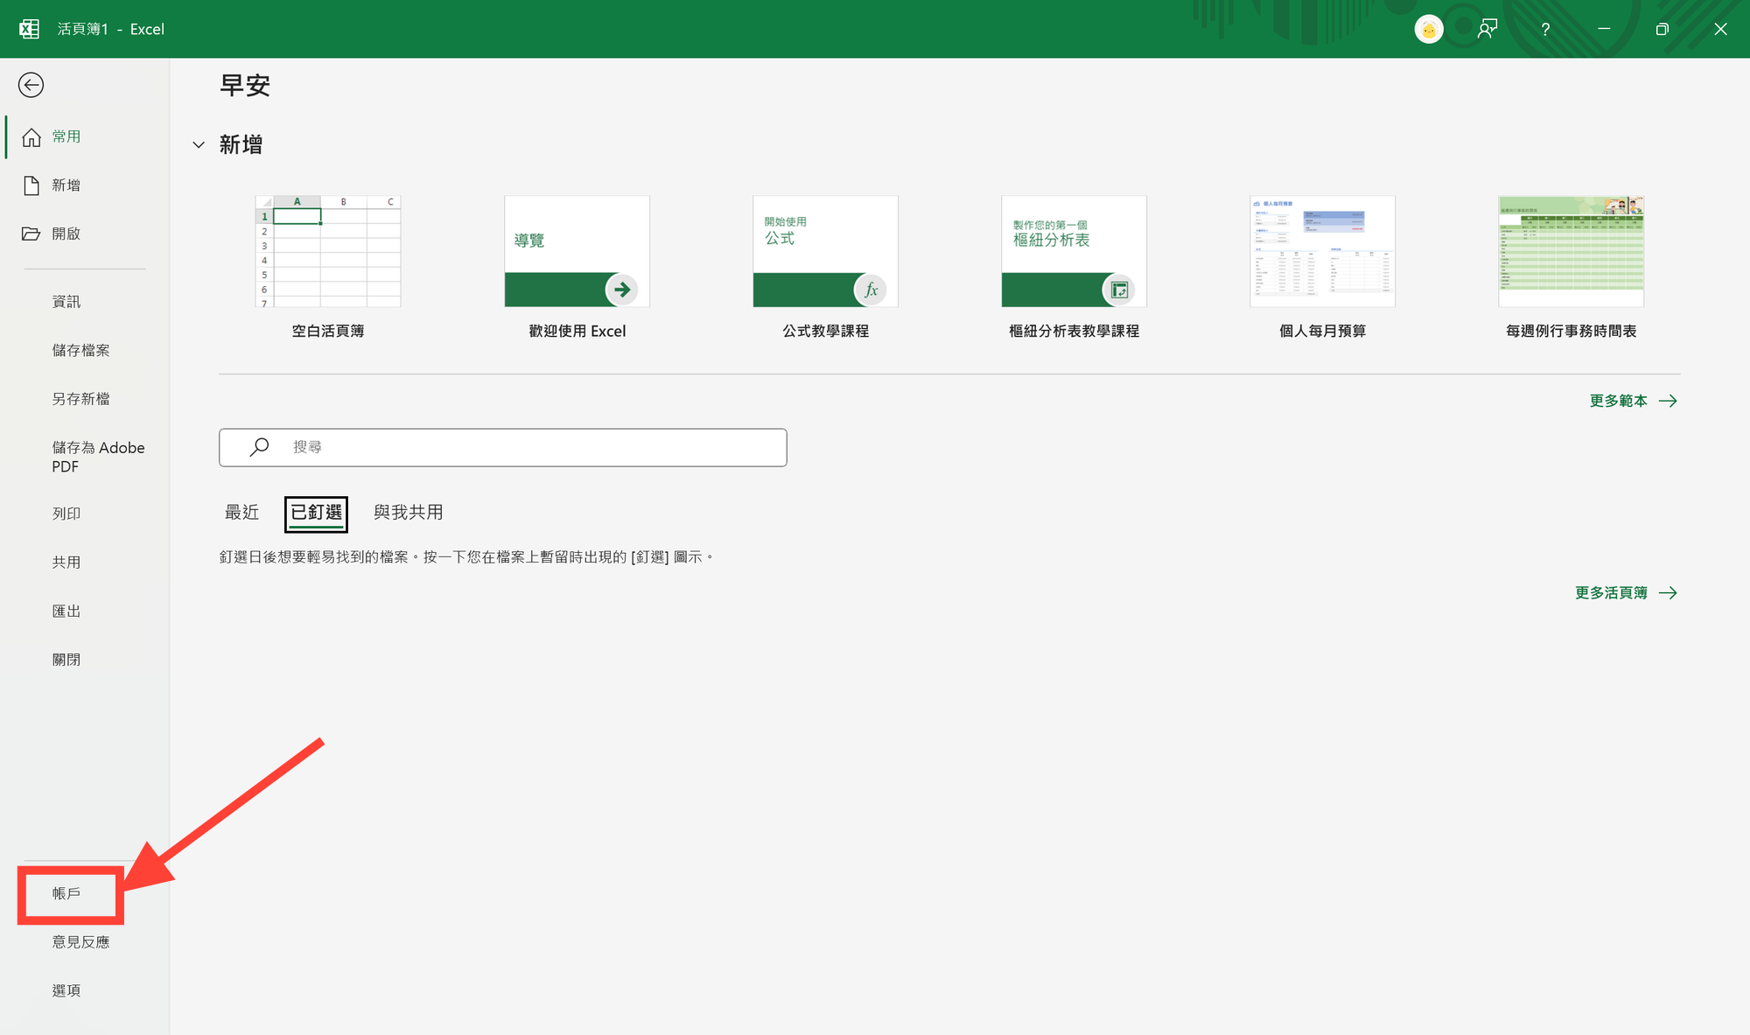Choose 另存新檔 in the sidebar
This screenshot has width=1750, height=1035.
coord(80,399)
